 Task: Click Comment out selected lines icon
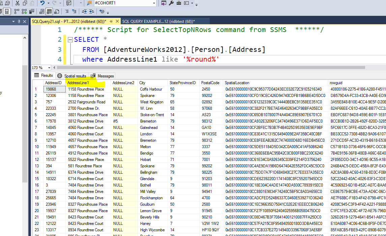67,11
